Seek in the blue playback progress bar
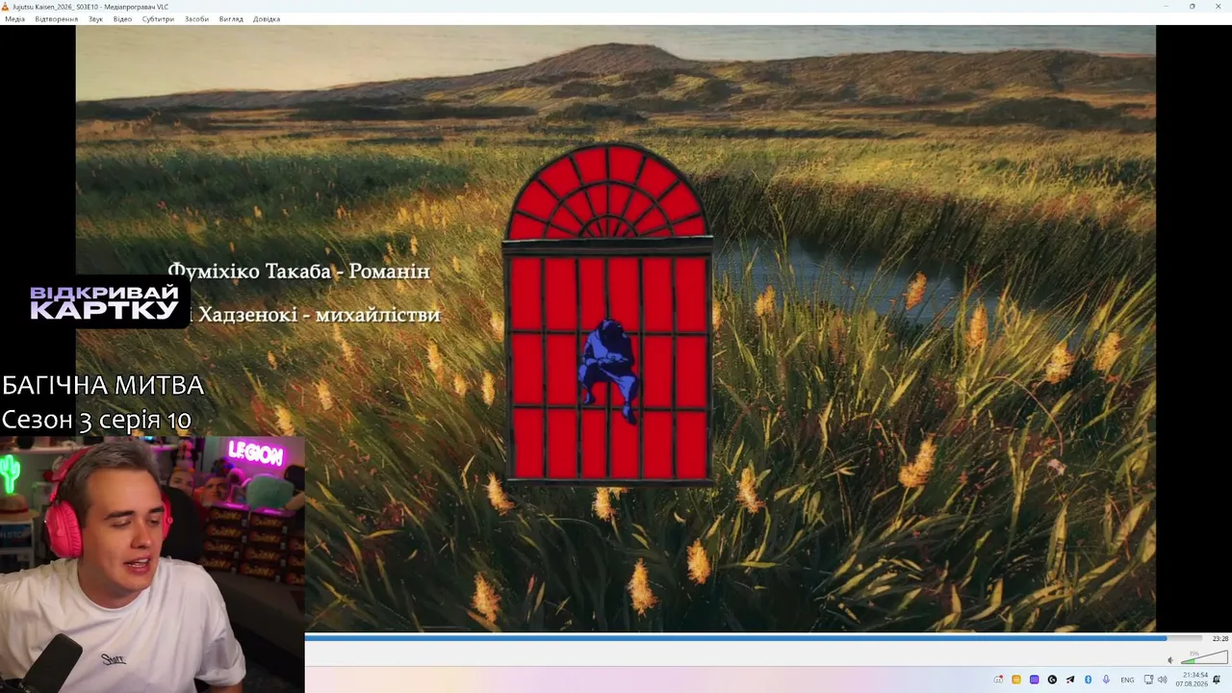 (753, 638)
